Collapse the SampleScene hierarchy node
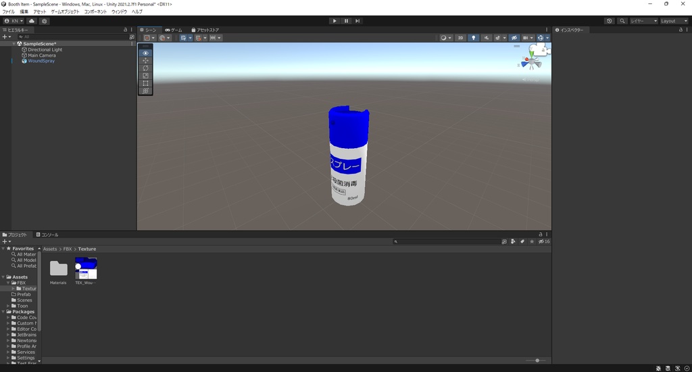This screenshot has width=692, height=372. click(x=14, y=44)
